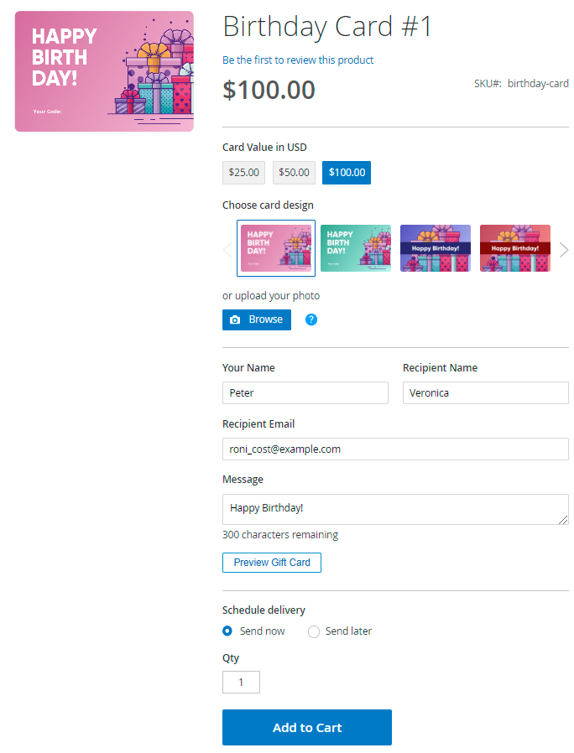Image resolution: width=574 pixels, height=753 pixels.
Task: Click into the Message text area
Action: [x=395, y=509]
